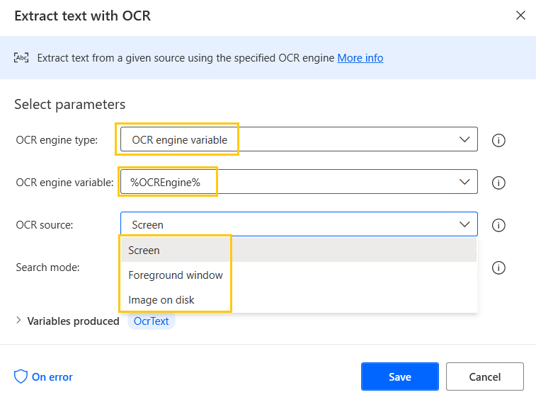Click the Save button
This screenshot has width=536, height=397.
coord(399,376)
